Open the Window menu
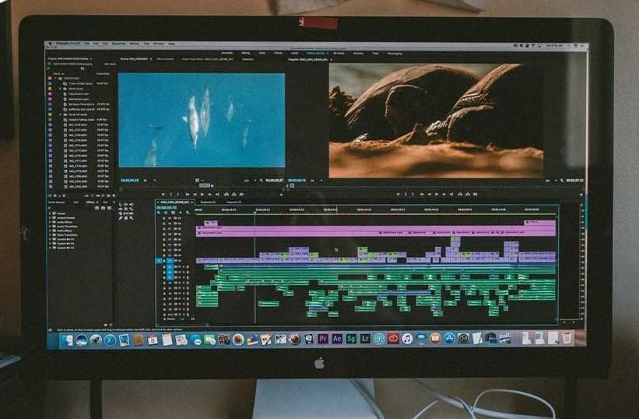 tap(159, 44)
